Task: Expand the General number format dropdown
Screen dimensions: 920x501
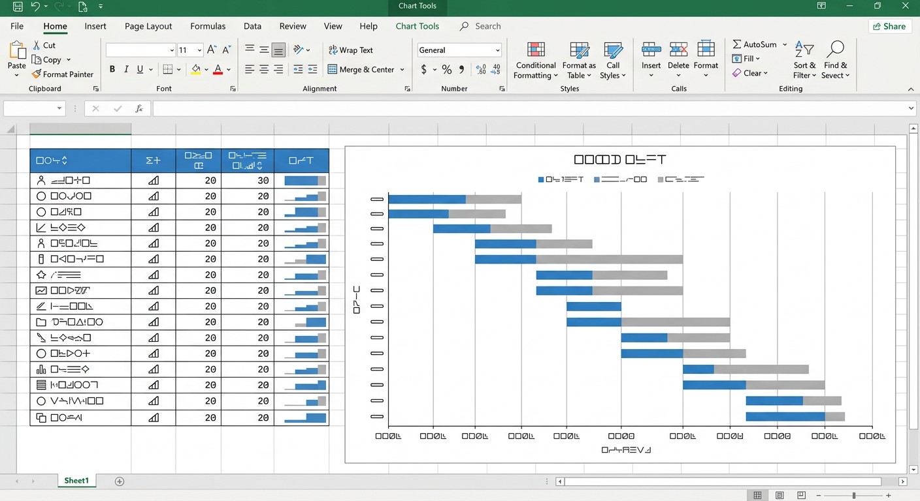Action: (x=497, y=50)
